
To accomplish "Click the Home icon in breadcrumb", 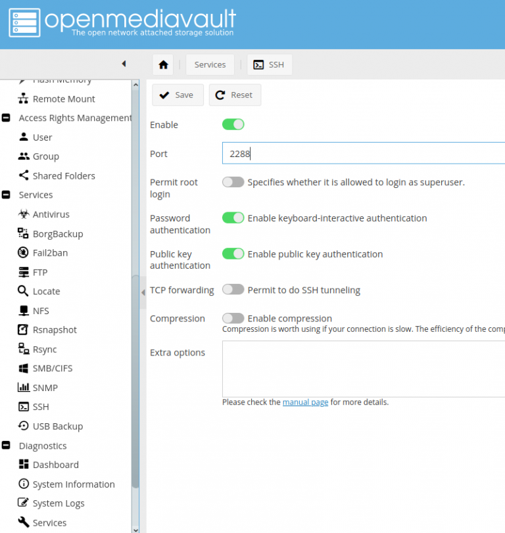I will [x=163, y=64].
